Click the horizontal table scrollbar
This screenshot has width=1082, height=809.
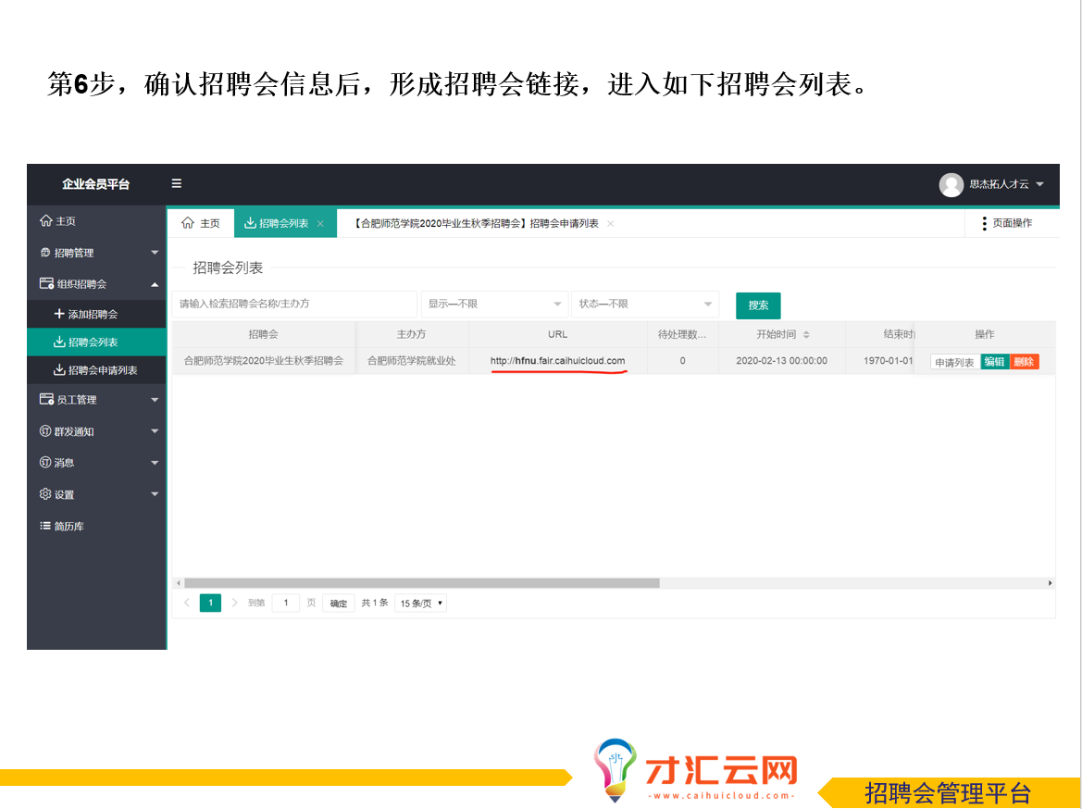coord(421,583)
